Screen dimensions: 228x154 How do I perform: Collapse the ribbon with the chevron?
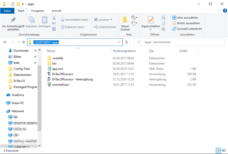tap(219, 11)
